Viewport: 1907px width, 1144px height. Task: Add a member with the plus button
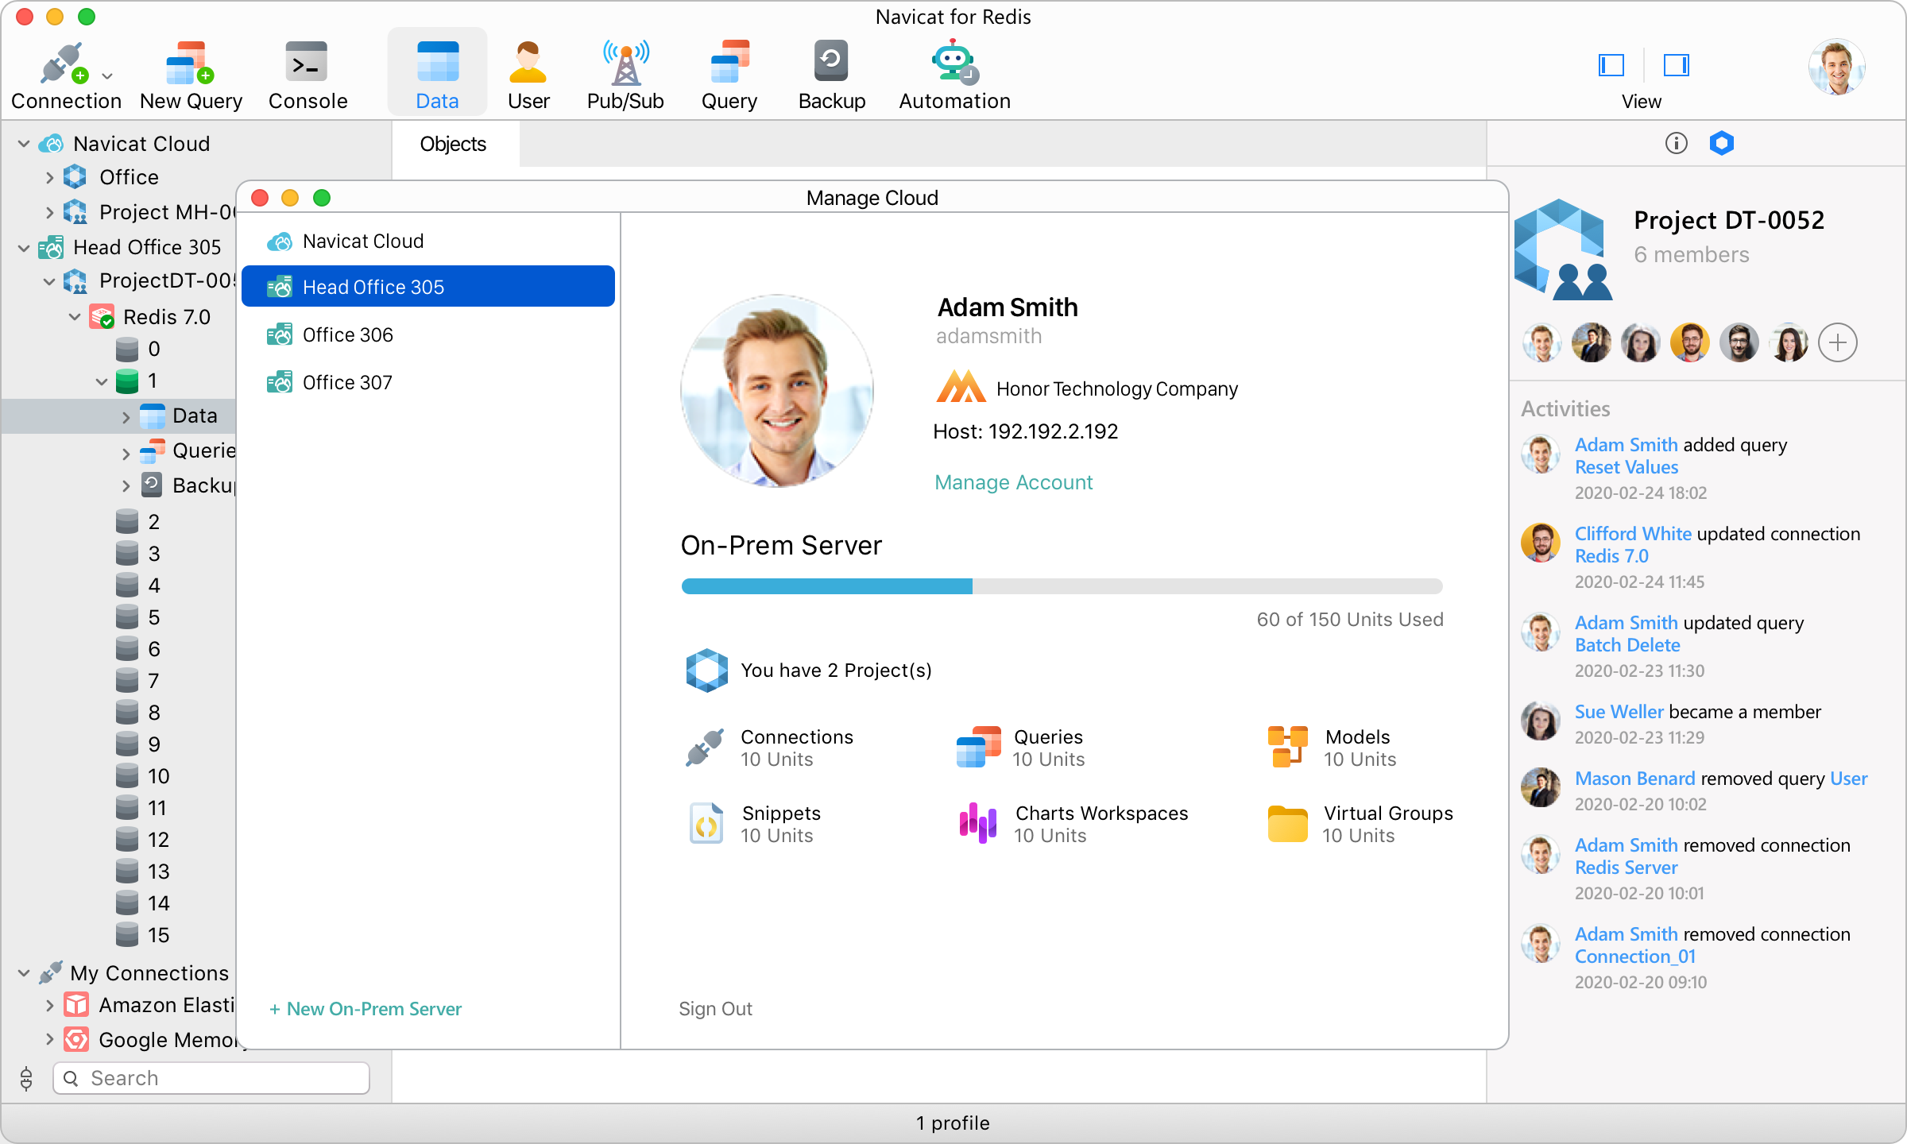(1838, 343)
